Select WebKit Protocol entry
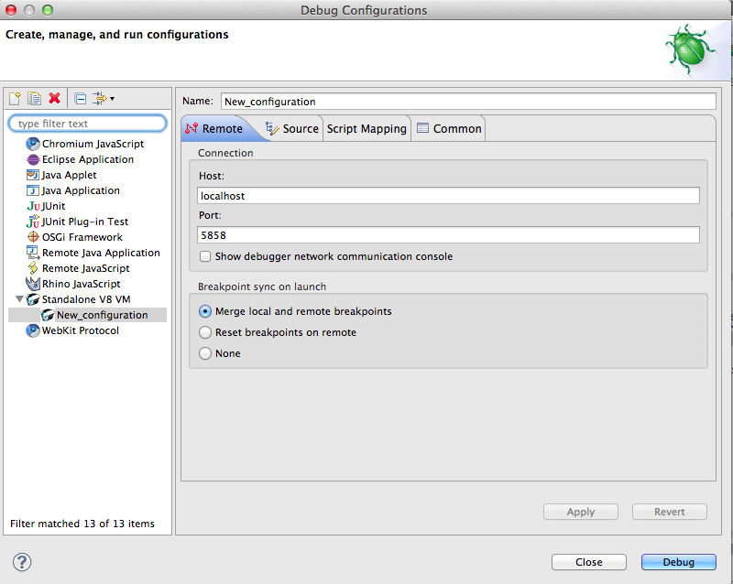Viewport: 733px width, 584px height. 81,330
